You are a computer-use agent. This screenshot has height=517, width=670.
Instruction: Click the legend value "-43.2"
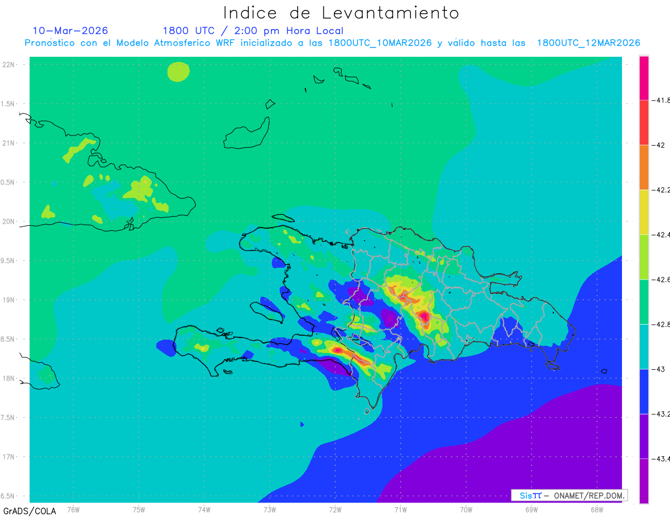(x=661, y=414)
